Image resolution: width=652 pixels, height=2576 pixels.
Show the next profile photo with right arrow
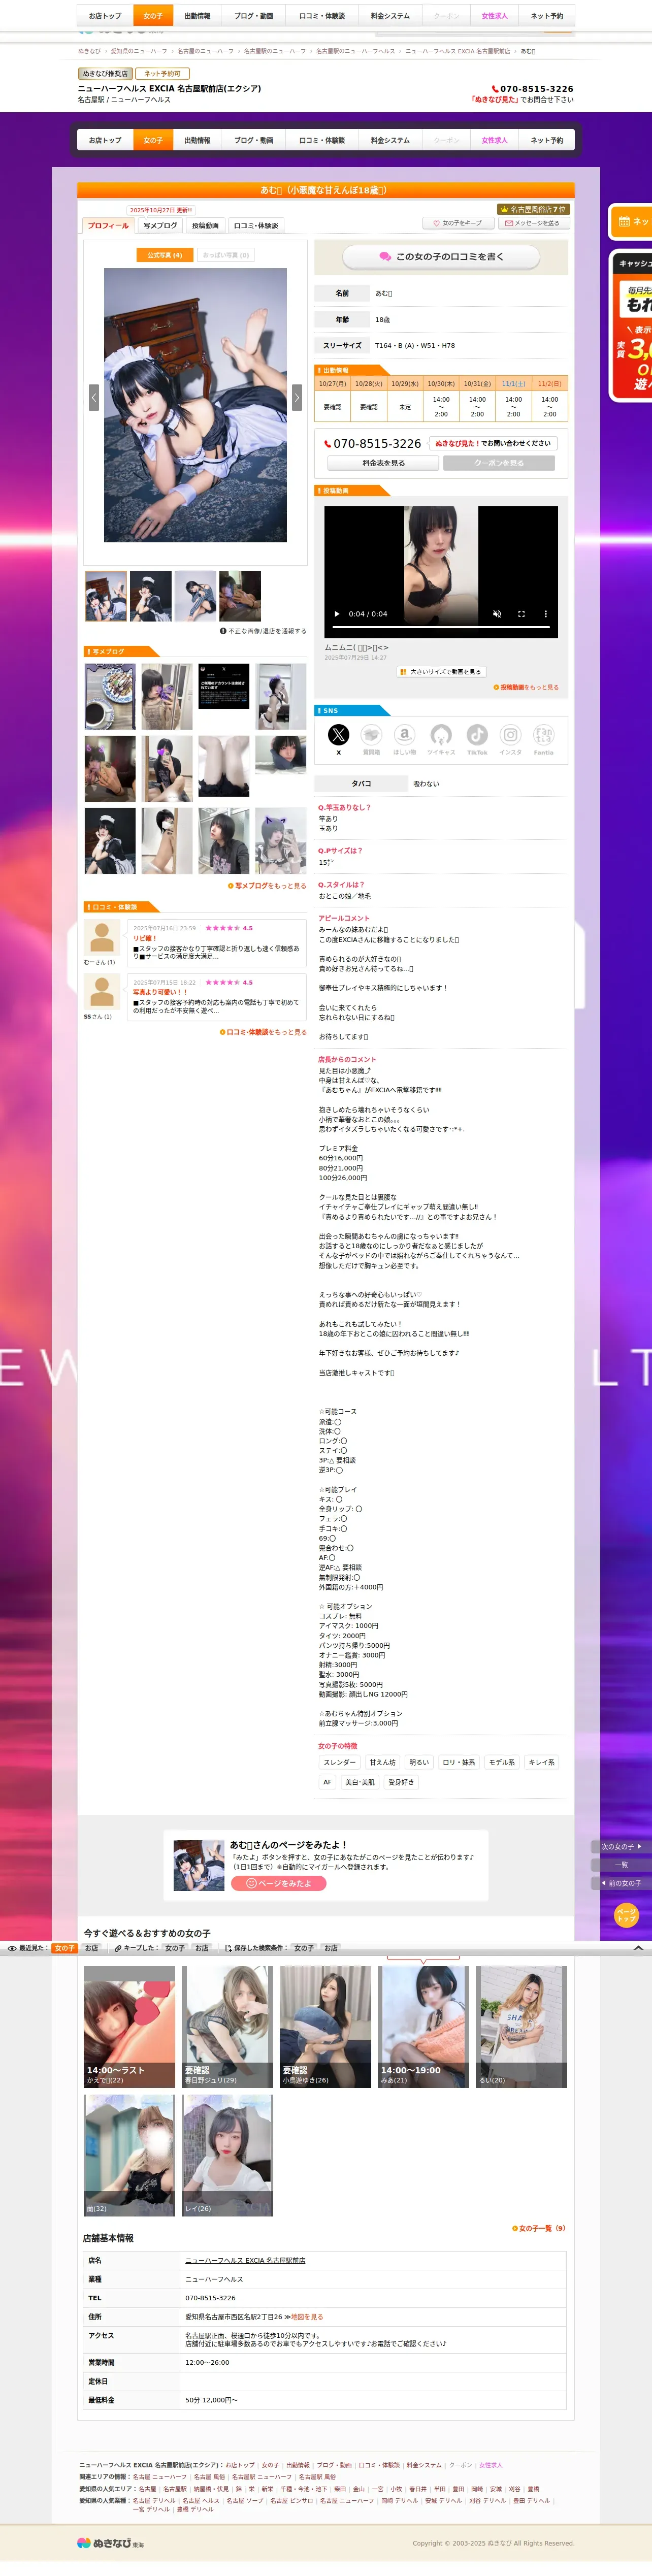[x=296, y=397]
